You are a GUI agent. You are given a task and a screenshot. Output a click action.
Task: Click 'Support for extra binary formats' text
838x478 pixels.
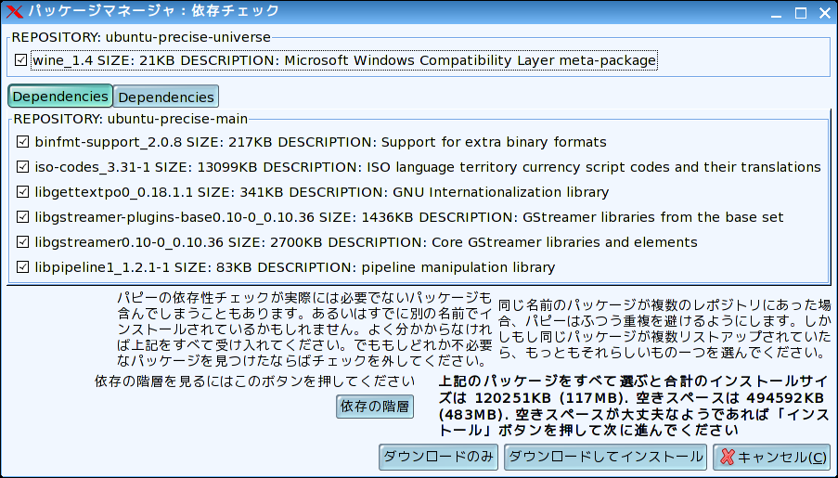(x=494, y=142)
